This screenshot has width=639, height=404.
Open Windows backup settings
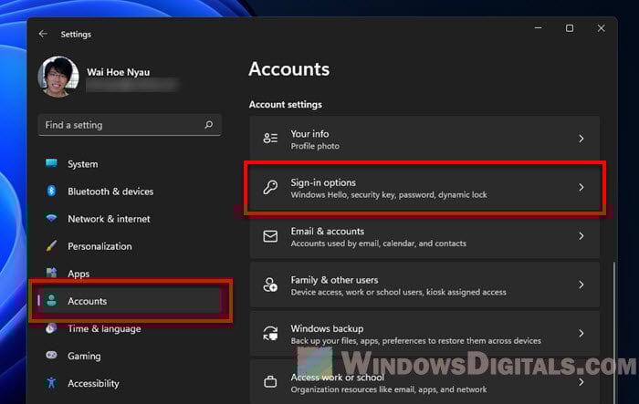tap(424, 334)
